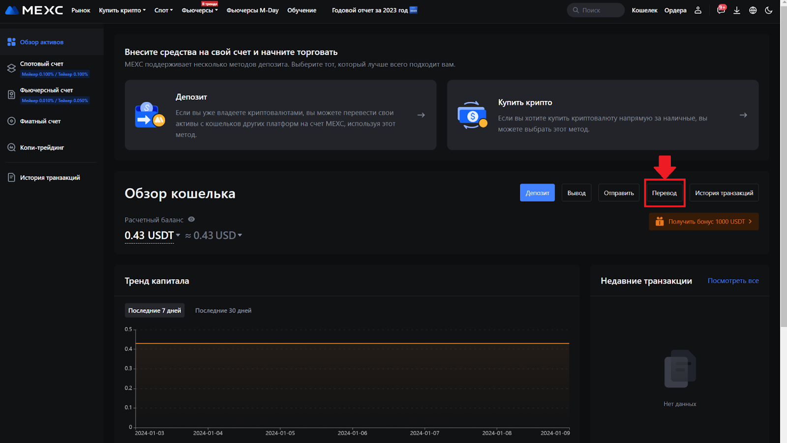Open Фьючерсный счет in the sidebar
The image size is (787, 443).
tap(46, 90)
